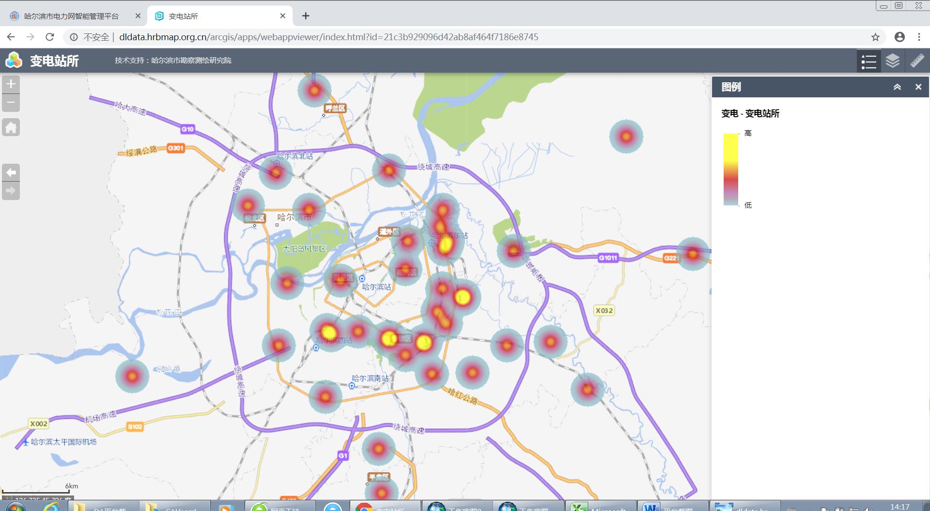The height and width of the screenshot is (511, 930).
Task: Click the X002 road marker
Action: [39, 424]
